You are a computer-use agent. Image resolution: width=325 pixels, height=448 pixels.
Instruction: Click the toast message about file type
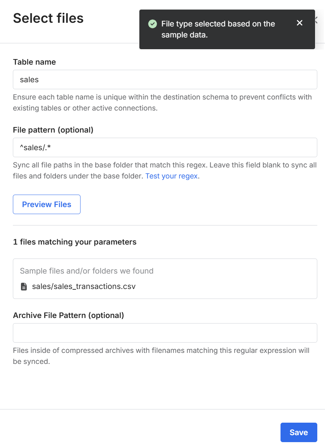tap(218, 29)
